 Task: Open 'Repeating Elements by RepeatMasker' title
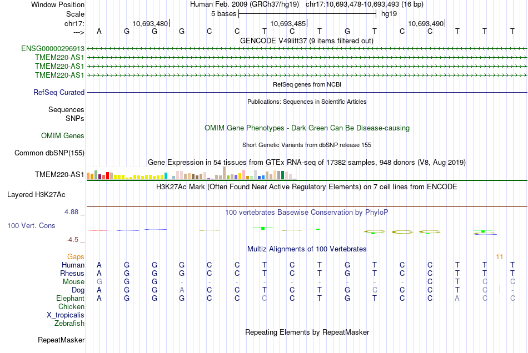307,332
